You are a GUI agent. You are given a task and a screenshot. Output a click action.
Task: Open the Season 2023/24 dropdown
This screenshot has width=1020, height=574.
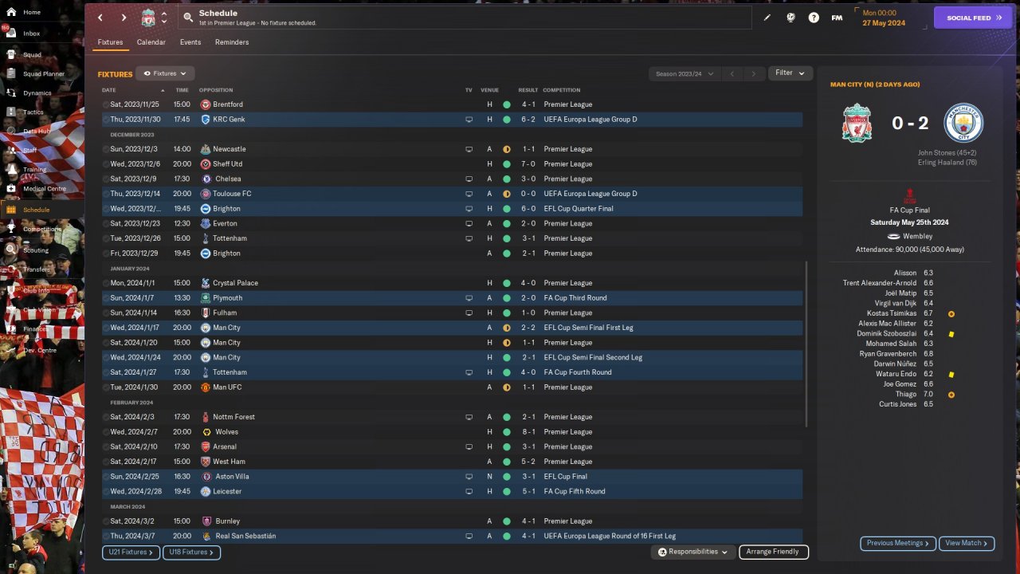point(685,73)
